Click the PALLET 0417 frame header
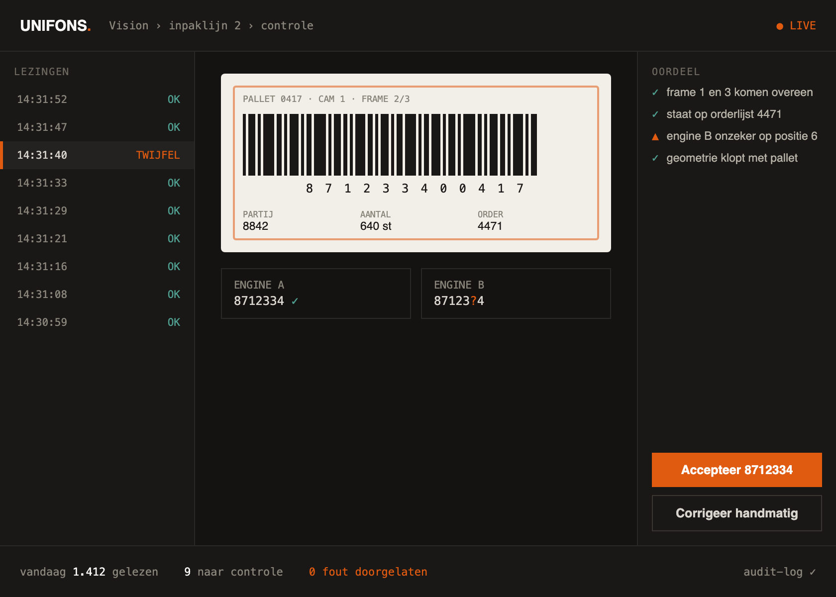 click(326, 99)
